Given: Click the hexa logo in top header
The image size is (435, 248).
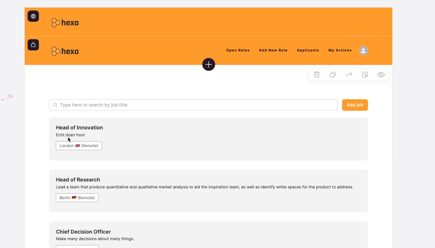Looking at the screenshot, I should (x=65, y=23).
